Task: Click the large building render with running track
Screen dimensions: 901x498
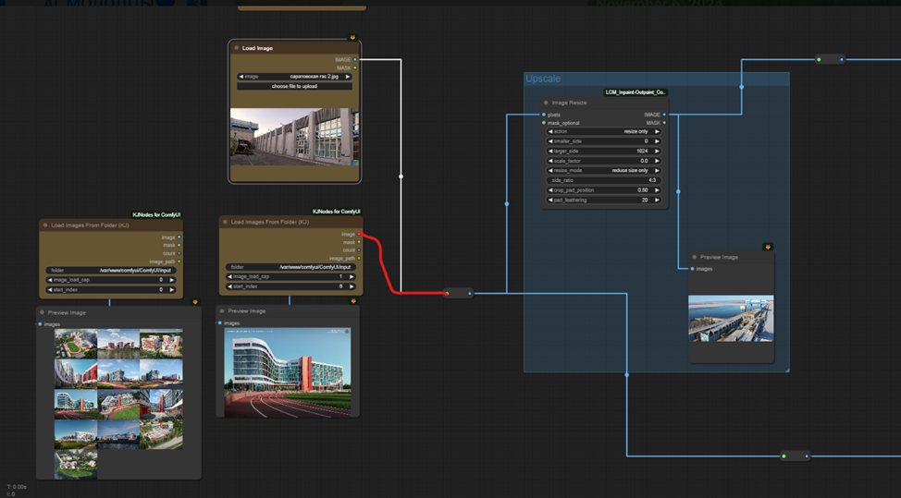Action: pyautogui.click(x=288, y=372)
